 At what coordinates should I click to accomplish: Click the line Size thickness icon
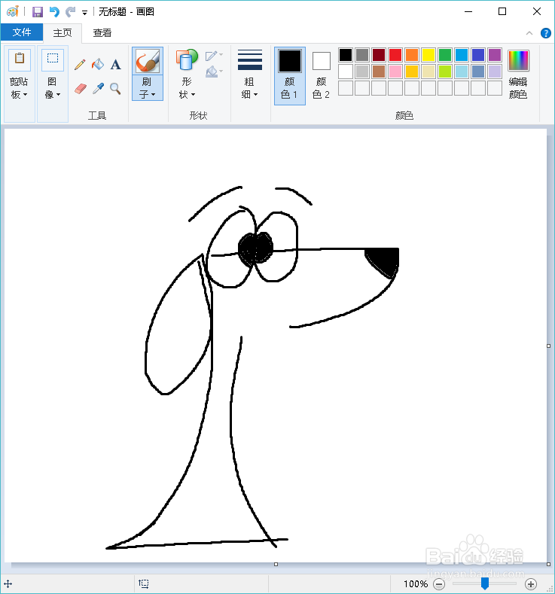pyautogui.click(x=250, y=60)
